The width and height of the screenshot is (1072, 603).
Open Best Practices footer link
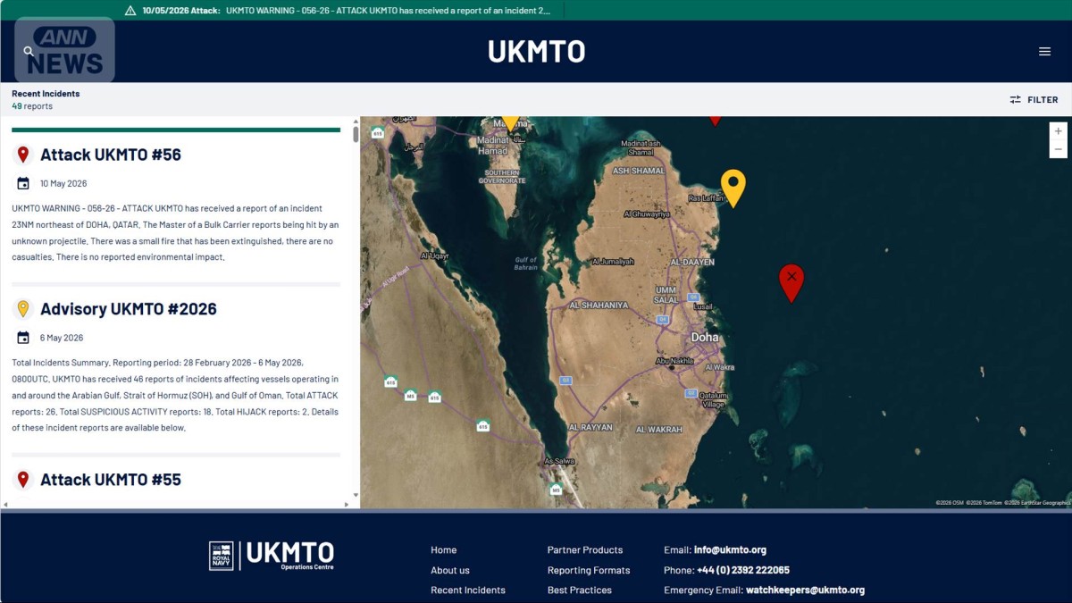click(x=580, y=590)
